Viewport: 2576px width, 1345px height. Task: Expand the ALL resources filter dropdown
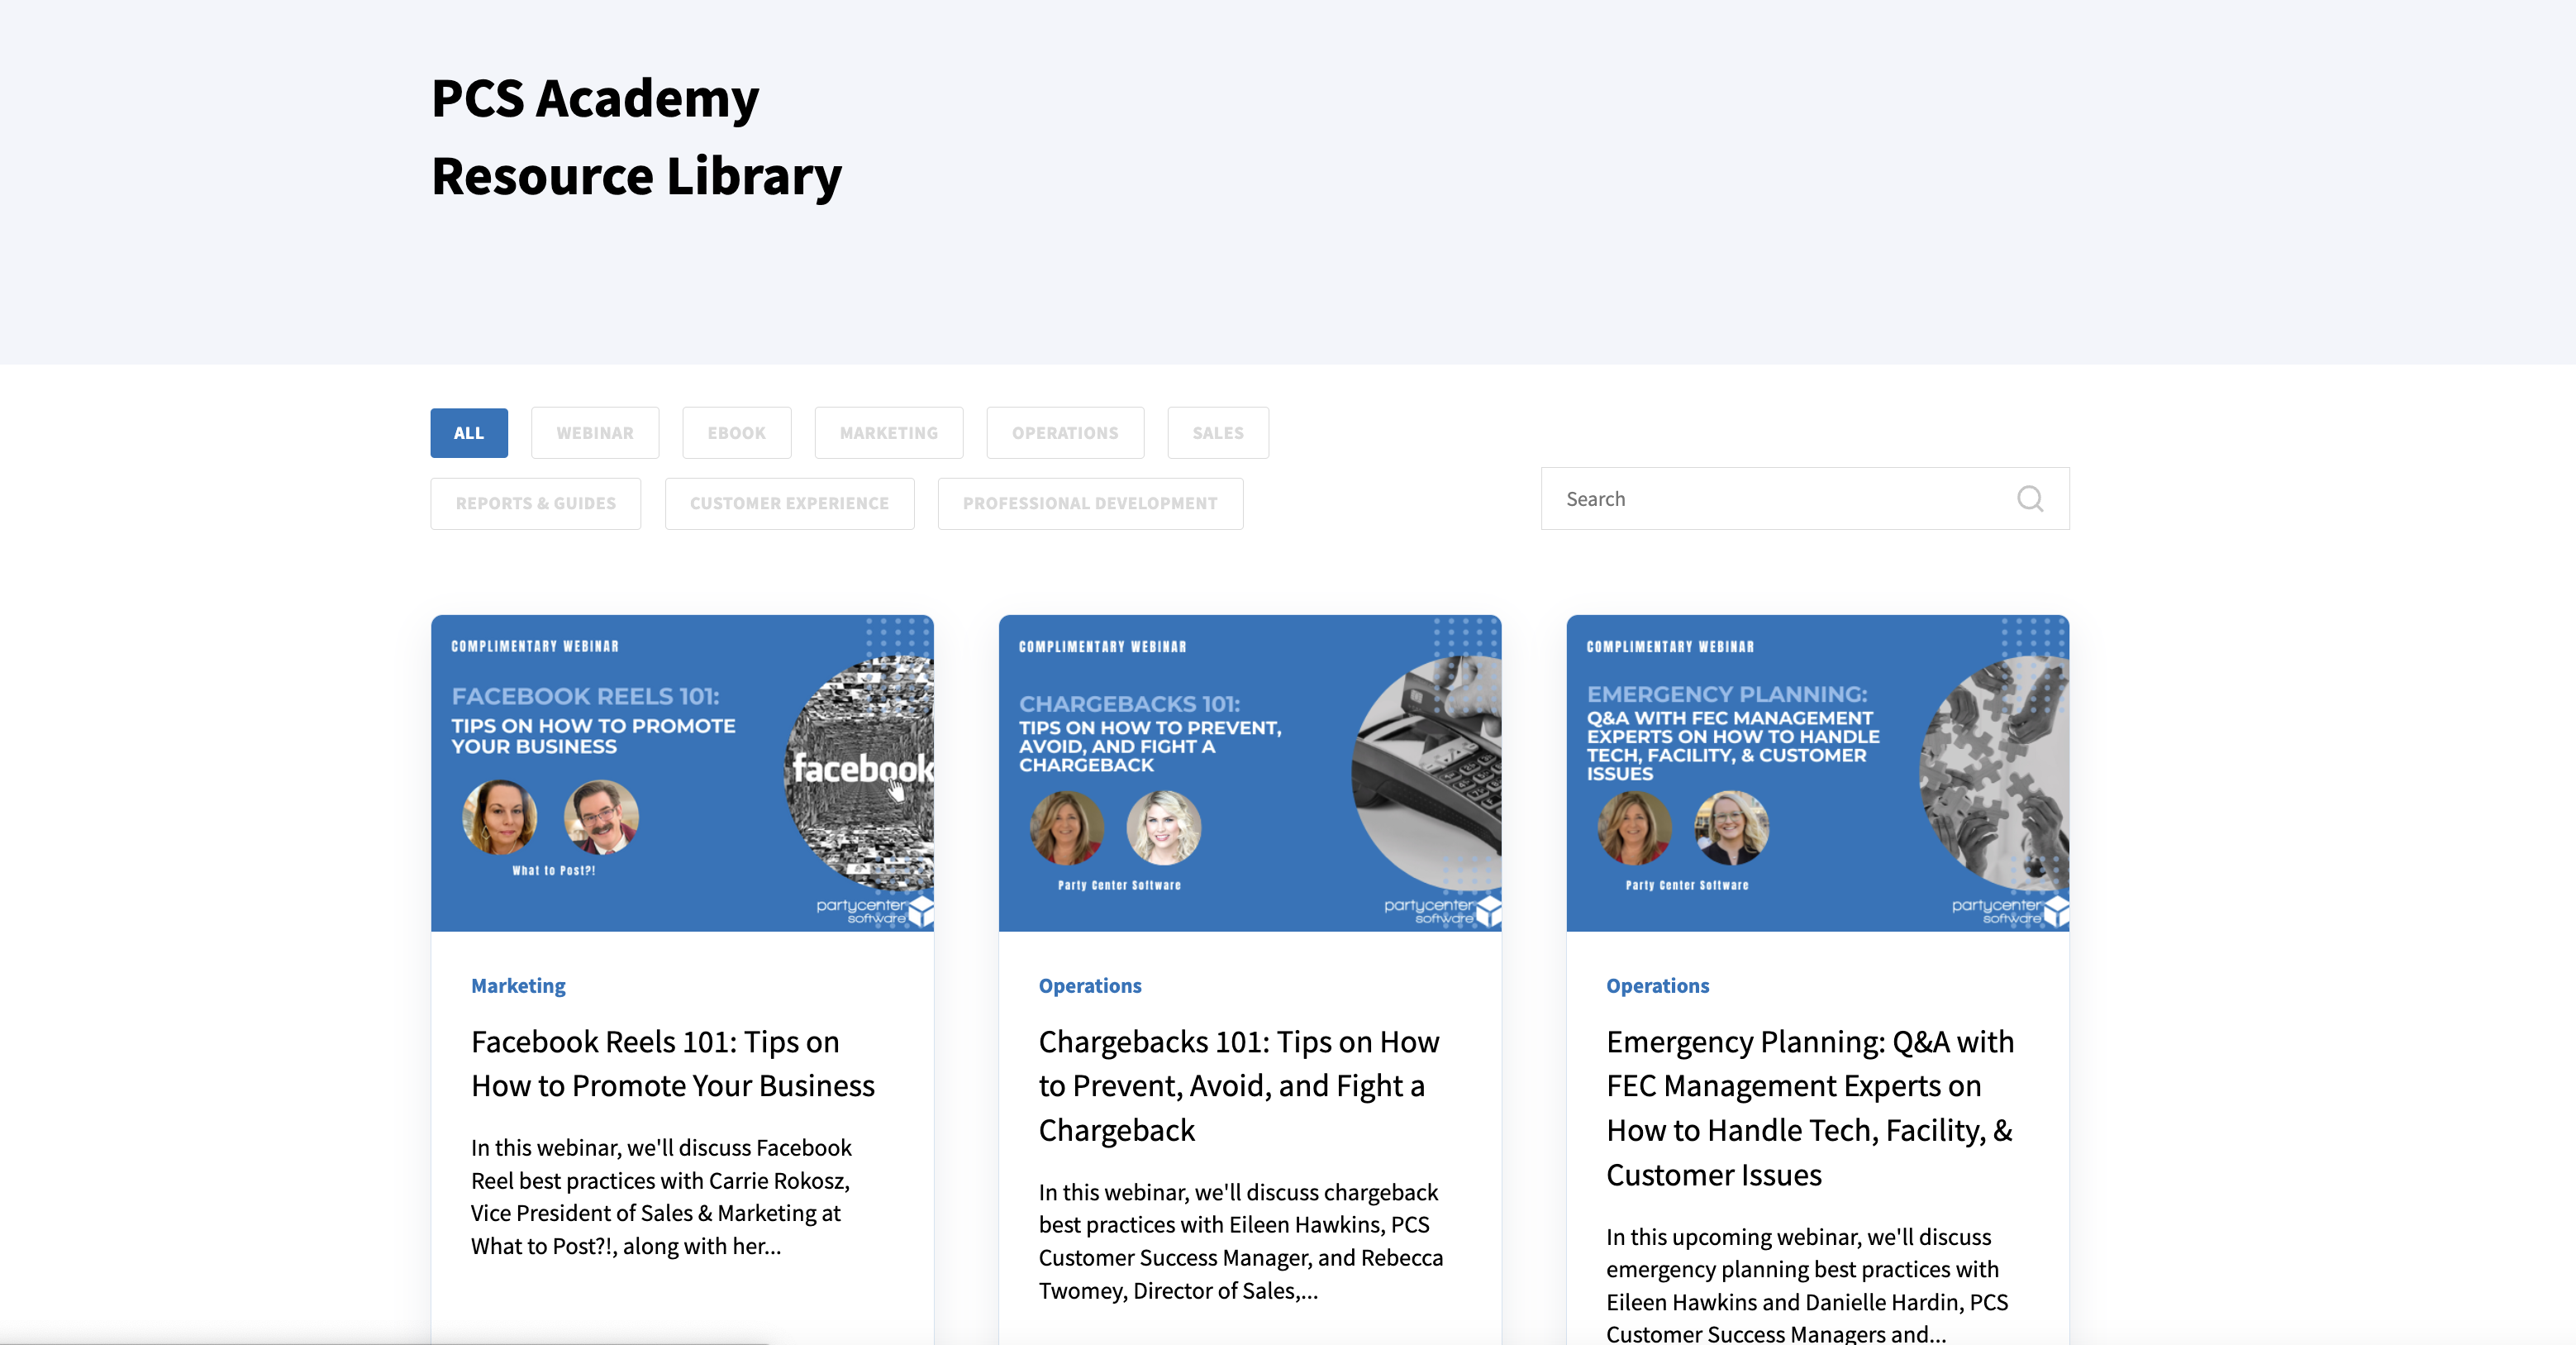469,432
